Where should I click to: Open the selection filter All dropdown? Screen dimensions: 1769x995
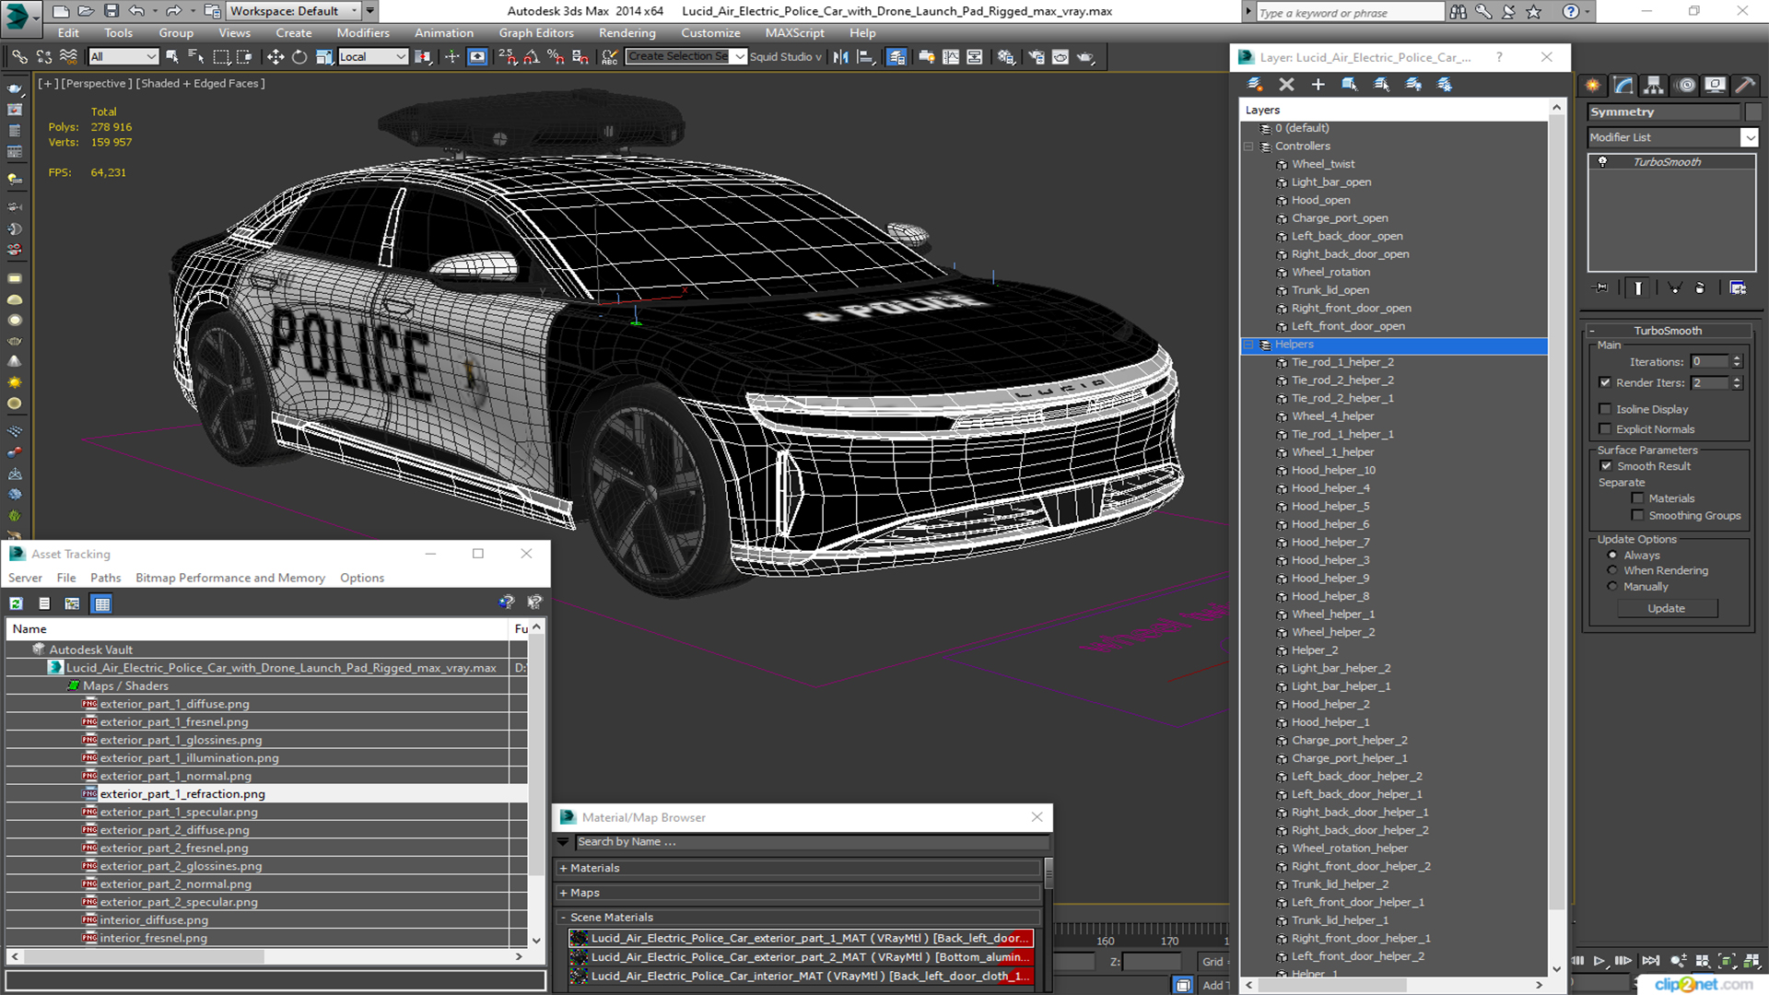coord(123,57)
